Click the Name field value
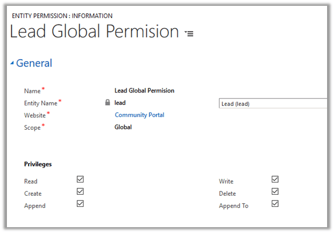Image resolution: width=334 pixels, height=233 pixels. pyautogui.click(x=144, y=90)
